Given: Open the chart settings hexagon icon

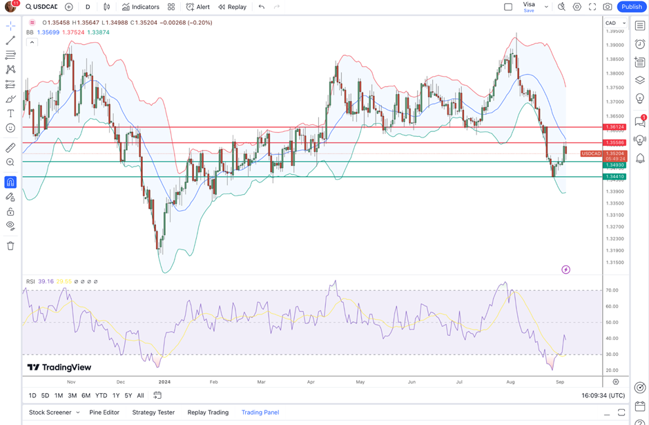Looking at the screenshot, I should (577, 7).
